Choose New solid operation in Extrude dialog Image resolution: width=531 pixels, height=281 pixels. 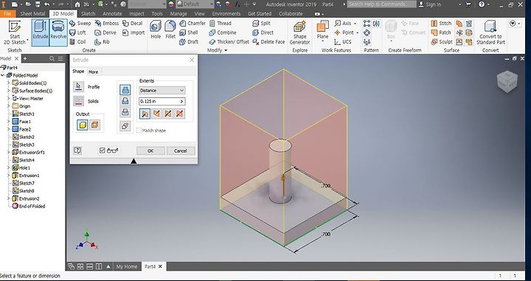pyautogui.click(x=125, y=126)
